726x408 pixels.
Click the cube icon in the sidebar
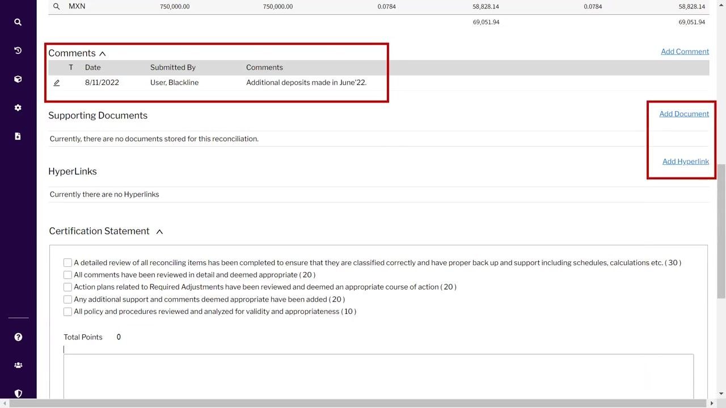[x=18, y=79]
